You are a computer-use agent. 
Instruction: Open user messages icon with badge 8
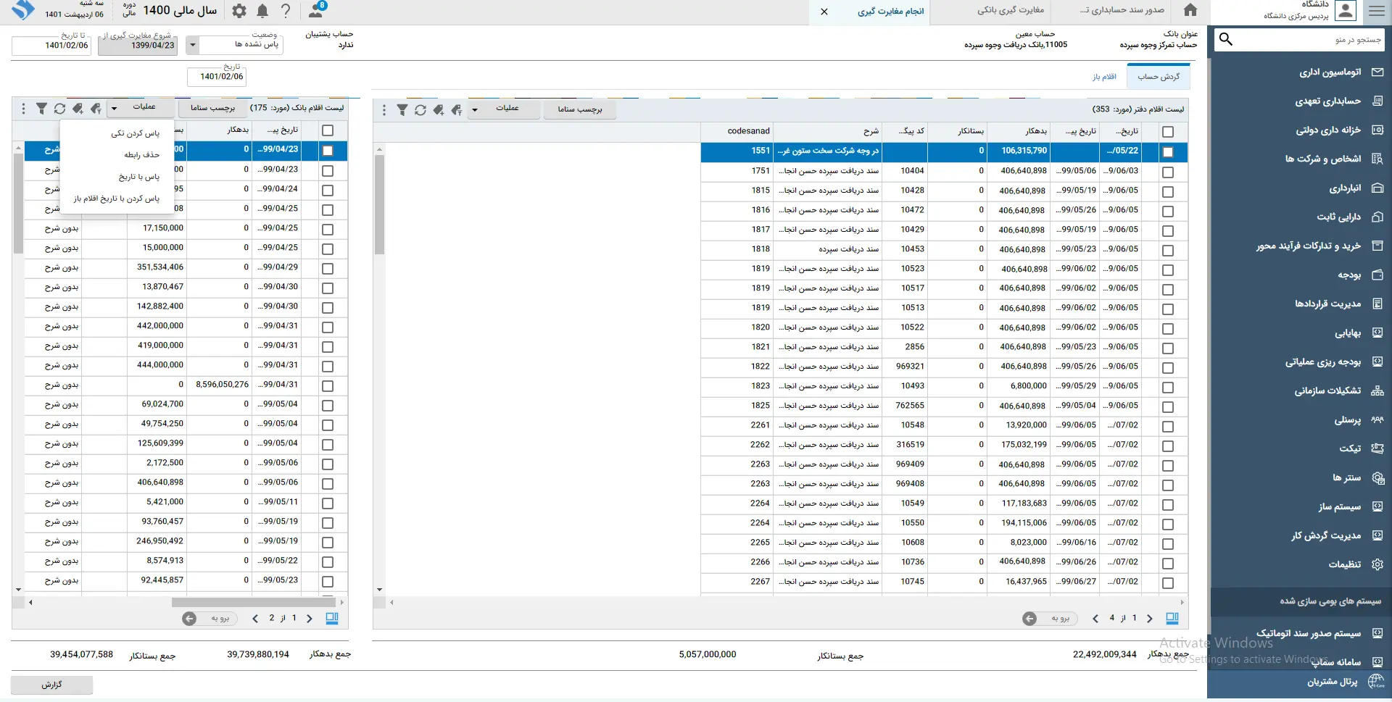tap(316, 10)
